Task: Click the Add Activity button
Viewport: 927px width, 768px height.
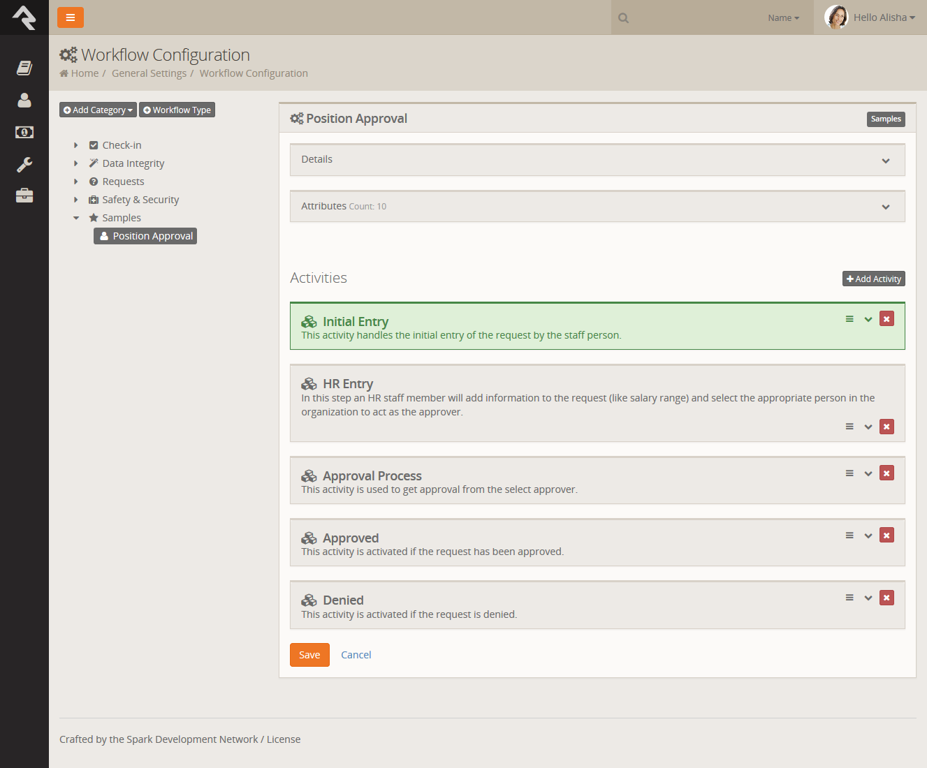Action: (x=873, y=279)
